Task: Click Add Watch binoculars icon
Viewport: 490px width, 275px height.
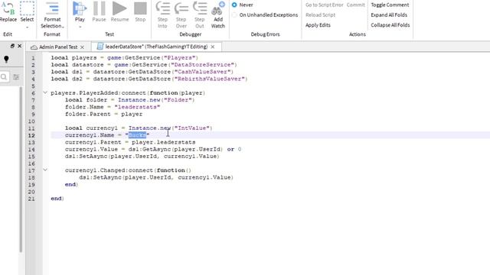Action: (217, 8)
